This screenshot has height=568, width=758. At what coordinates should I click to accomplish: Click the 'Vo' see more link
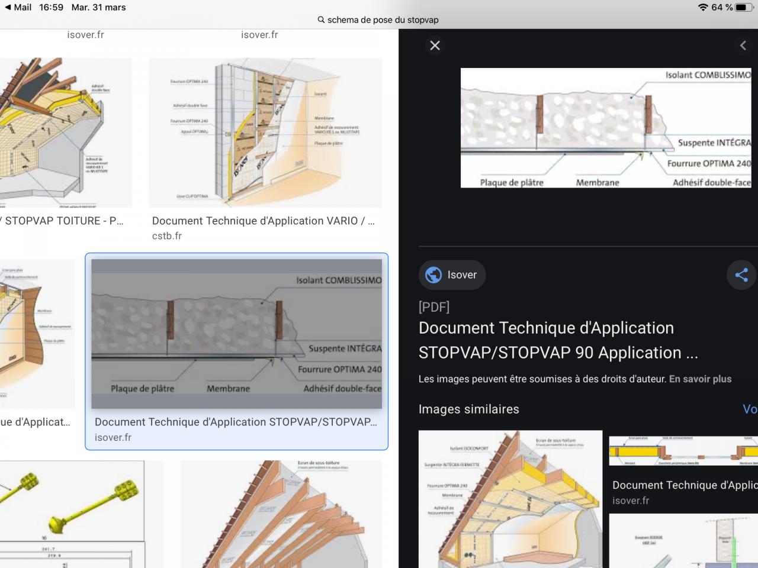coord(750,409)
